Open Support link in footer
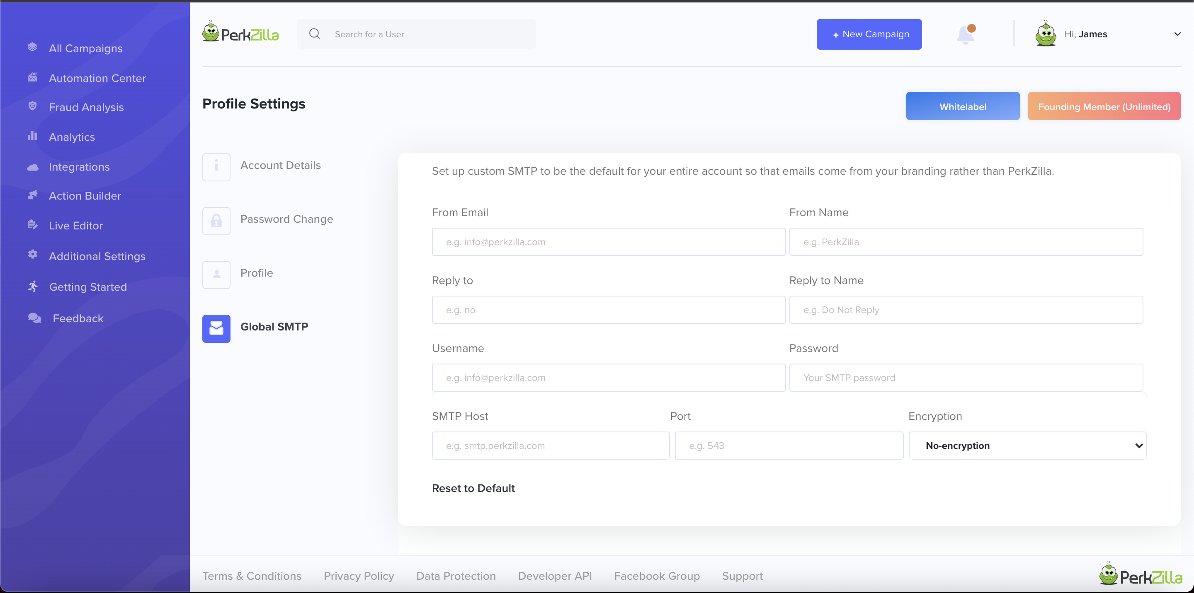Image resolution: width=1194 pixels, height=593 pixels. point(742,576)
